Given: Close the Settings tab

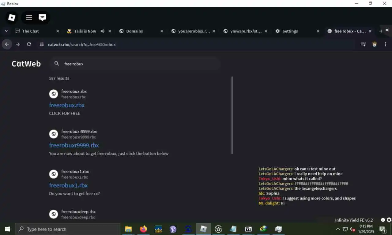Looking at the screenshot, I should click(318, 31).
